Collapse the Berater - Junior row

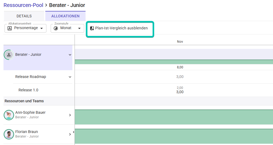[70, 55]
